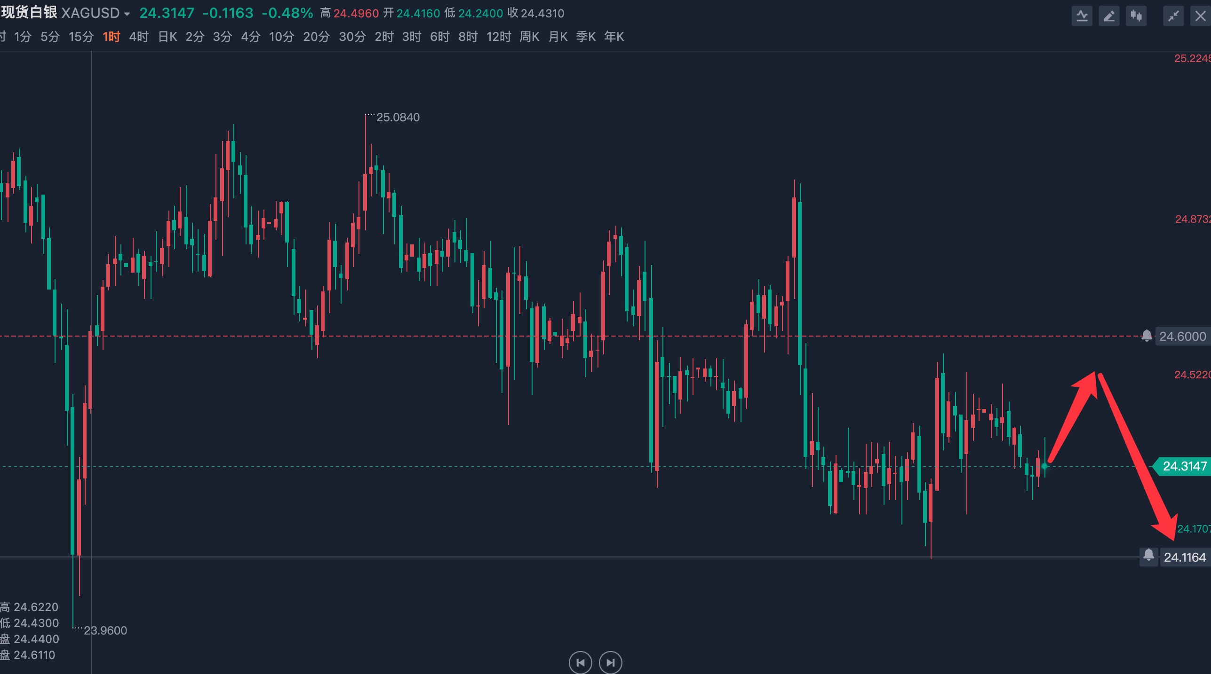This screenshot has width=1211, height=674.
Task: Click the bell icon on the 24.6000 alert line
Action: [x=1147, y=336]
